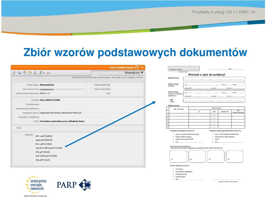Click the small tag icon in toolbar

coord(48,73)
